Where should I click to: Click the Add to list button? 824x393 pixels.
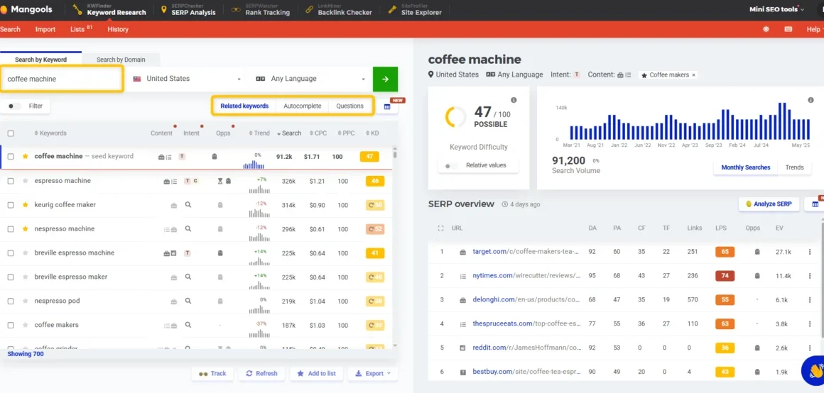tap(316, 374)
